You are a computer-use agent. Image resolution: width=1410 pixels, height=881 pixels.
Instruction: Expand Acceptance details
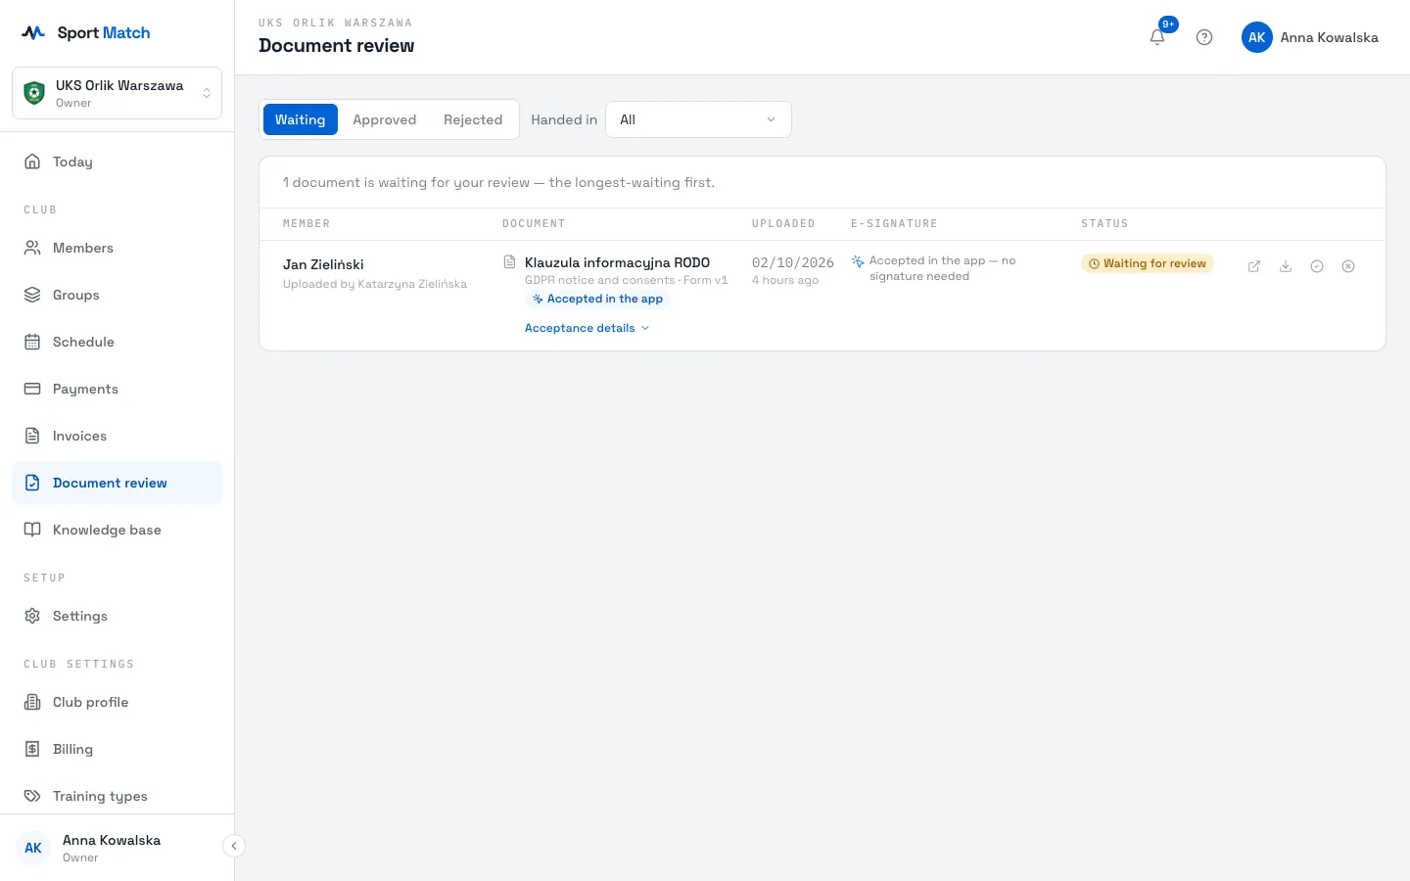pyautogui.click(x=587, y=328)
